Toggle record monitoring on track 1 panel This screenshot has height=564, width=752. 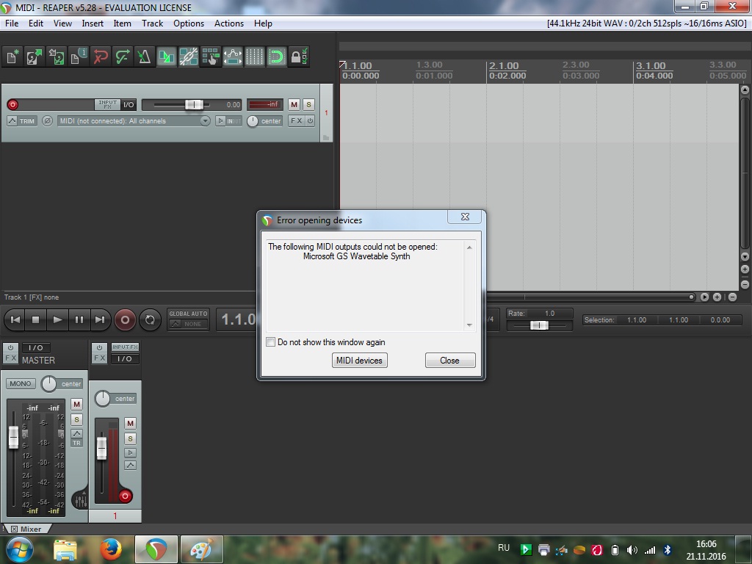220,121
